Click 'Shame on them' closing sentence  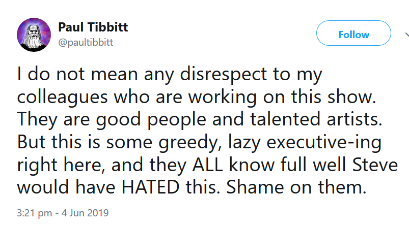point(296,187)
